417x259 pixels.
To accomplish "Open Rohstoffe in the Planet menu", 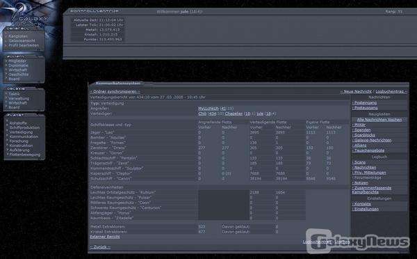I will (18, 123).
